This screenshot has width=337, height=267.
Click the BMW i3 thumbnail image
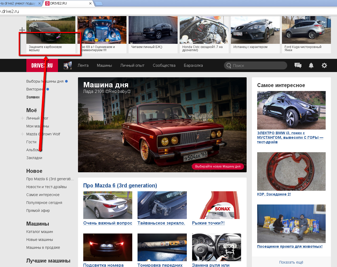(291, 110)
